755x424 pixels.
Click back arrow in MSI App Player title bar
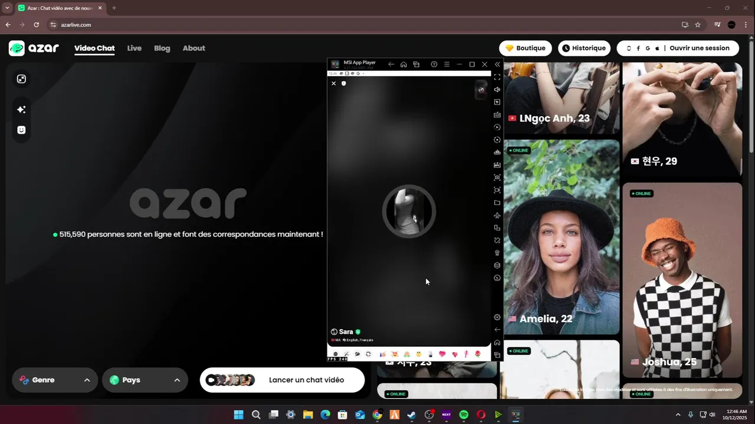point(391,64)
